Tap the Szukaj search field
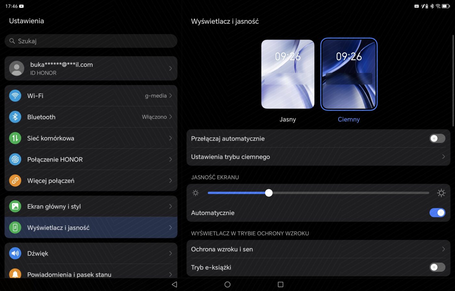This screenshot has width=455, height=291. click(x=91, y=41)
